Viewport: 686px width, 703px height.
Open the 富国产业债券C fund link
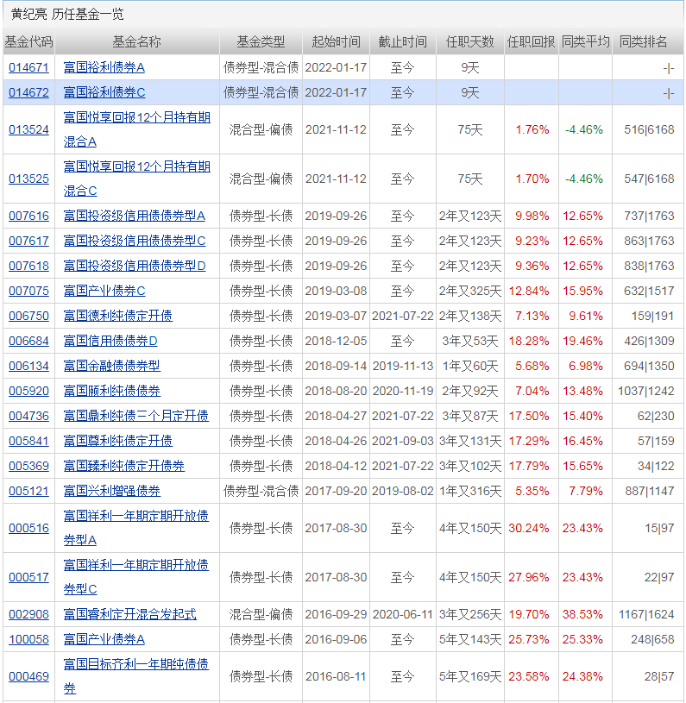point(104,291)
